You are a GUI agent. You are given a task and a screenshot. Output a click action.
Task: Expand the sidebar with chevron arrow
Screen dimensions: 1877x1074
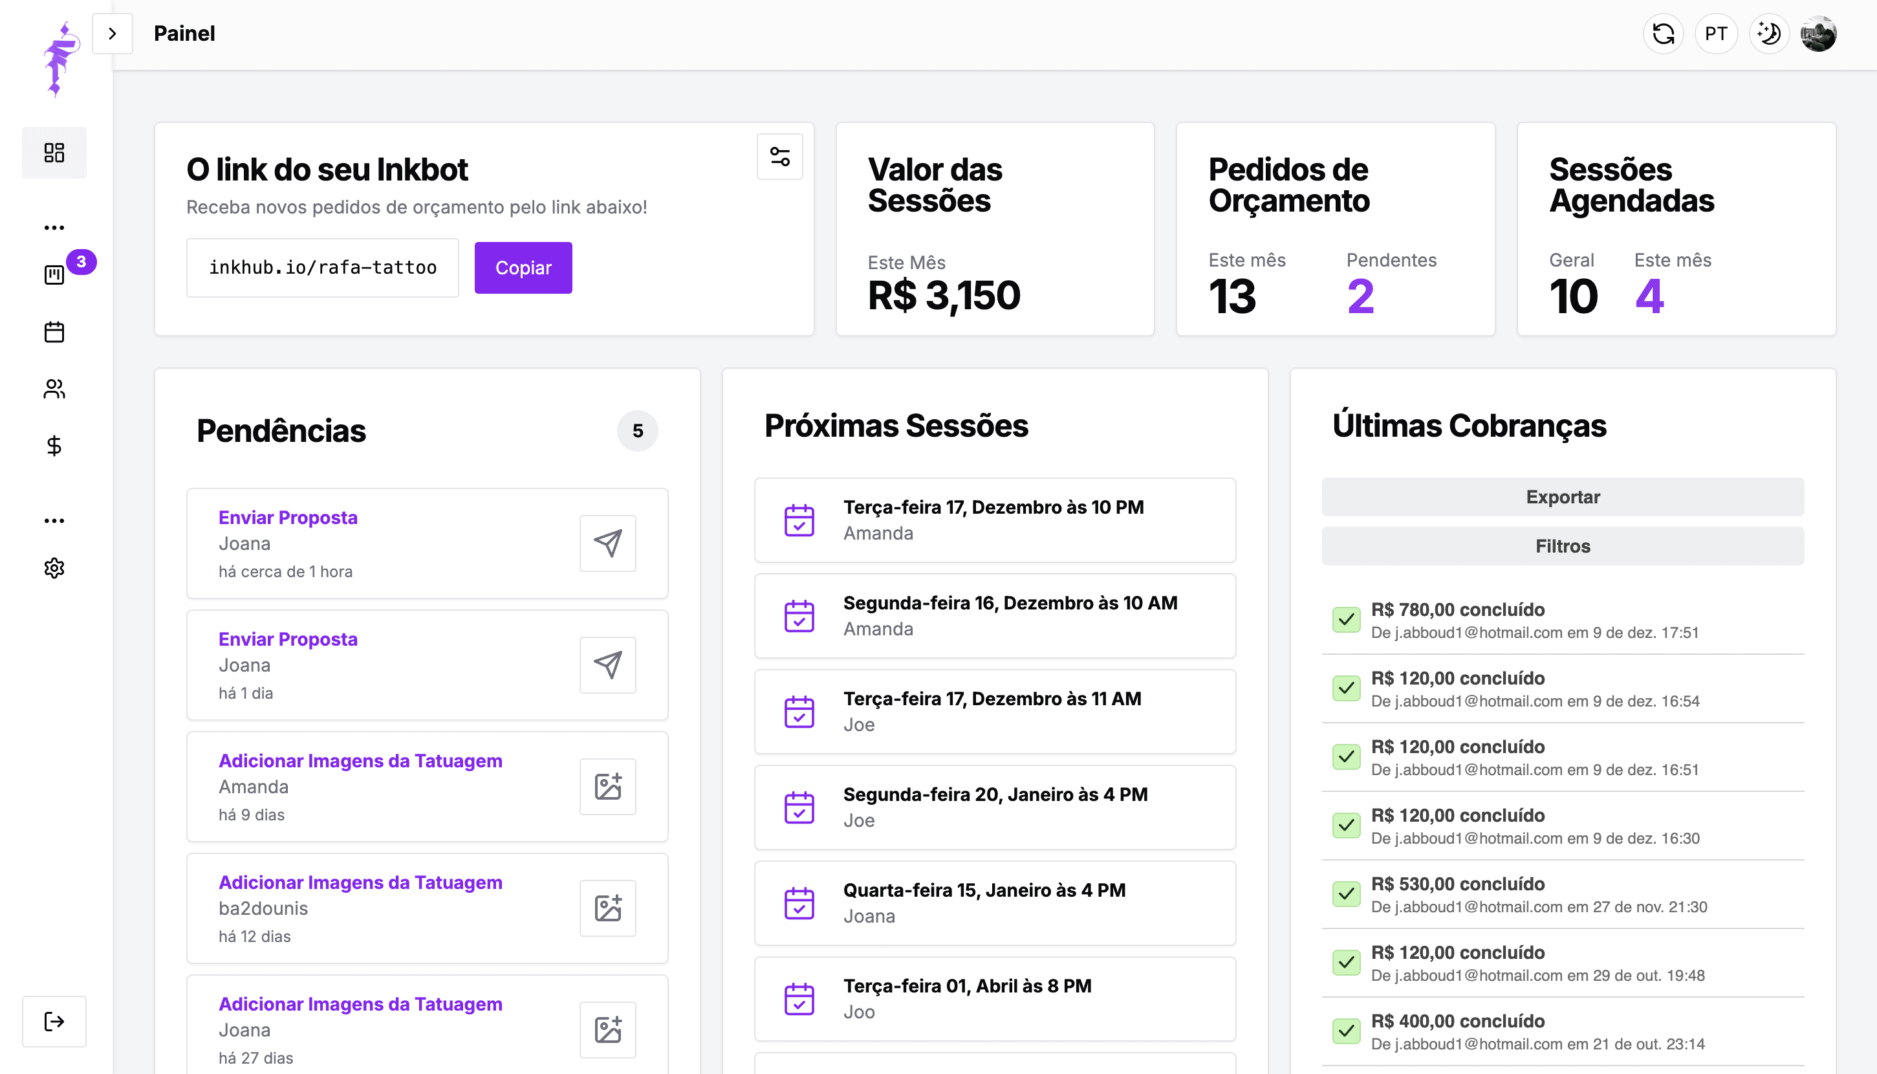point(112,34)
